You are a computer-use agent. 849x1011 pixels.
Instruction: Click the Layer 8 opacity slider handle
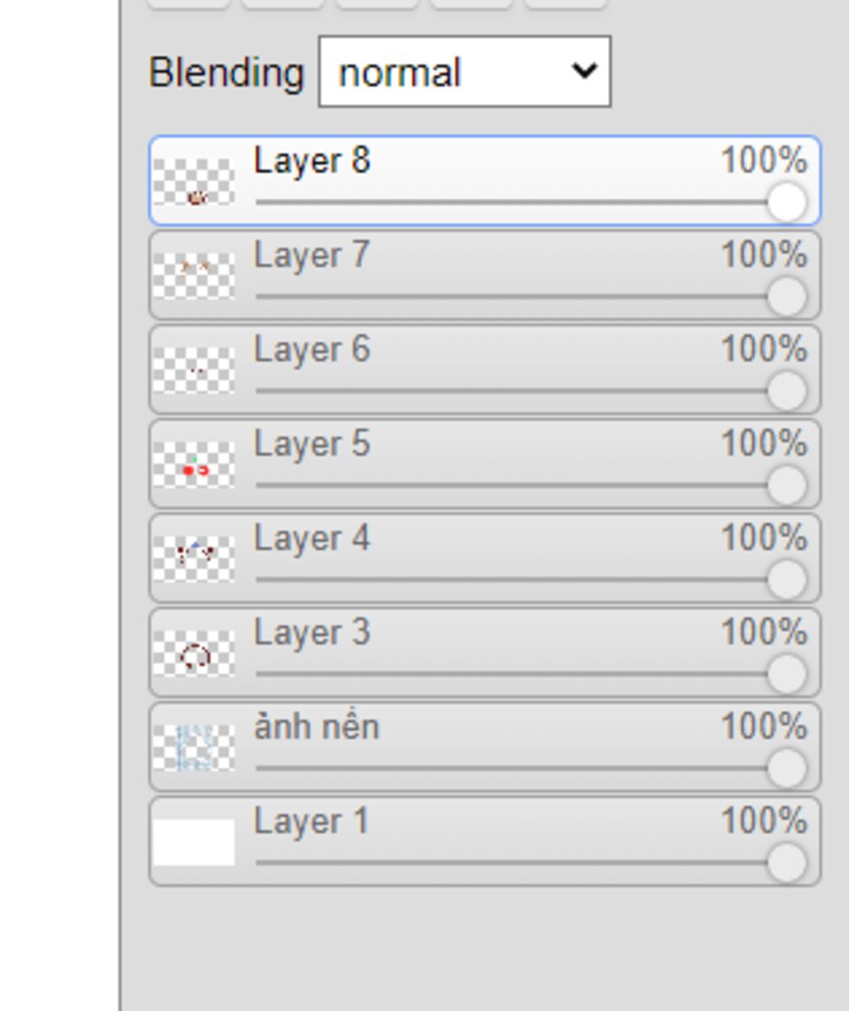pyautogui.click(x=787, y=202)
